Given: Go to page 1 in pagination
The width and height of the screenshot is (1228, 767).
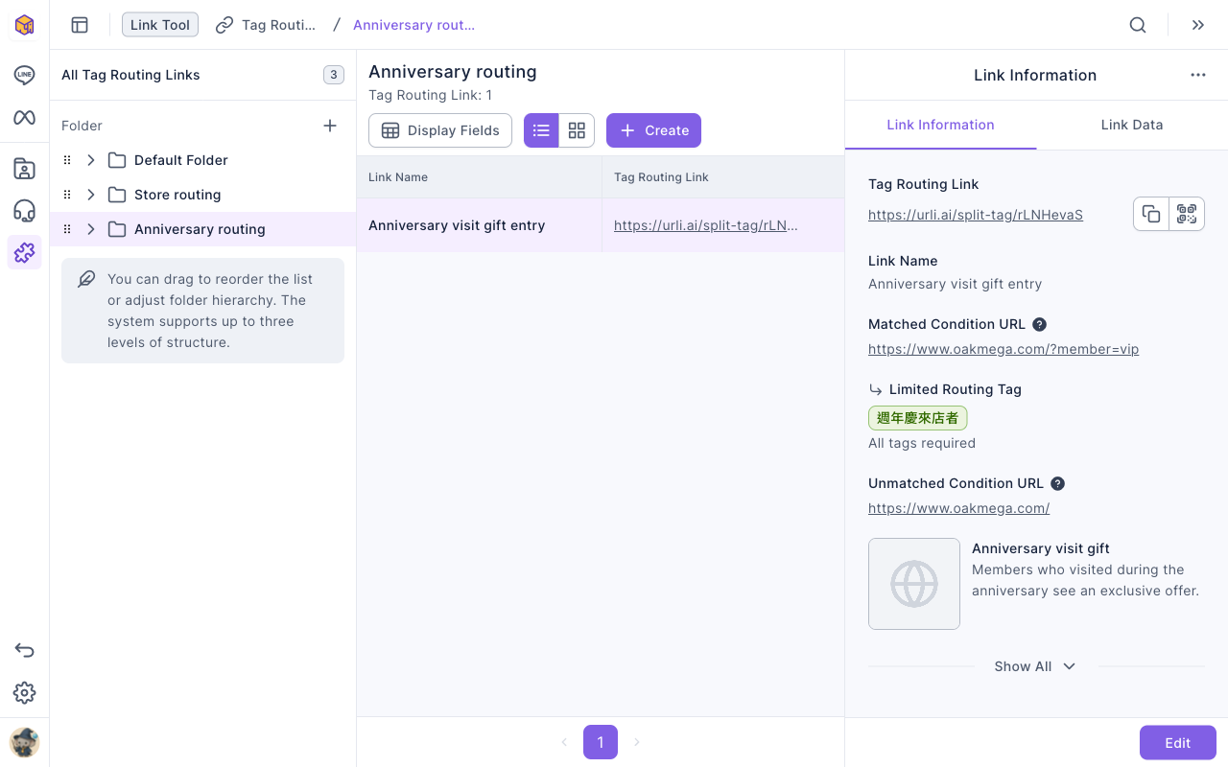Looking at the screenshot, I should tap(601, 742).
